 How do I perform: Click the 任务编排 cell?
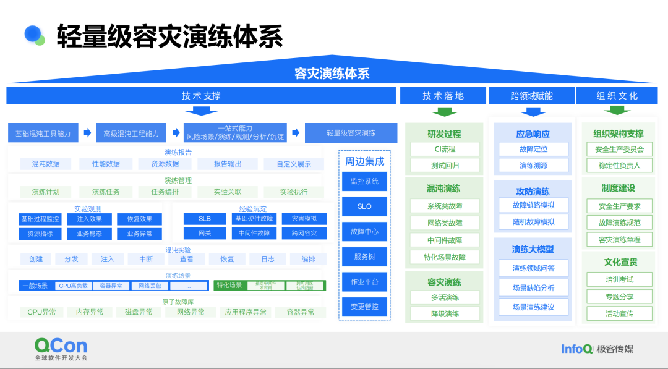[x=165, y=192]
